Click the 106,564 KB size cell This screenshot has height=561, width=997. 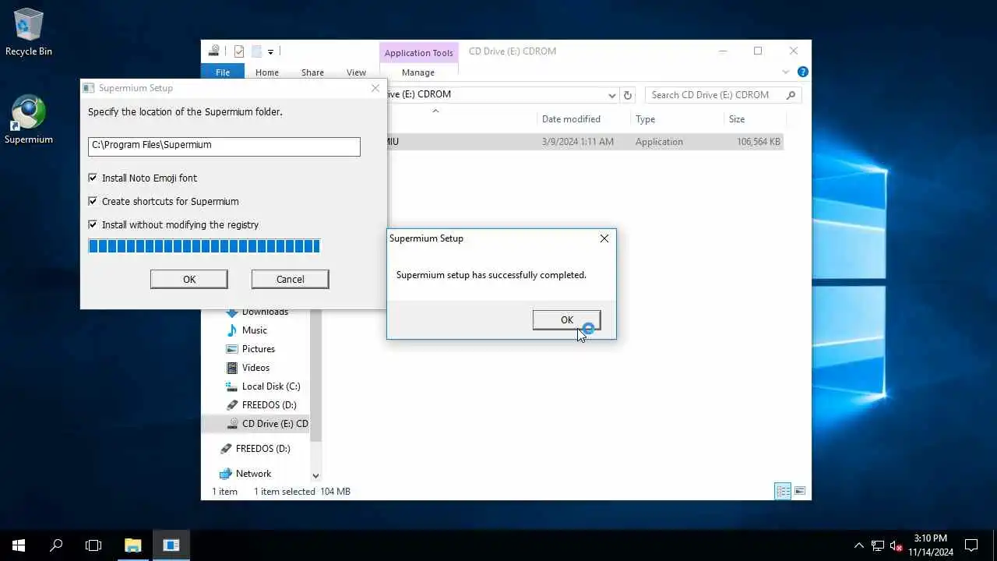tap(758, 142)
